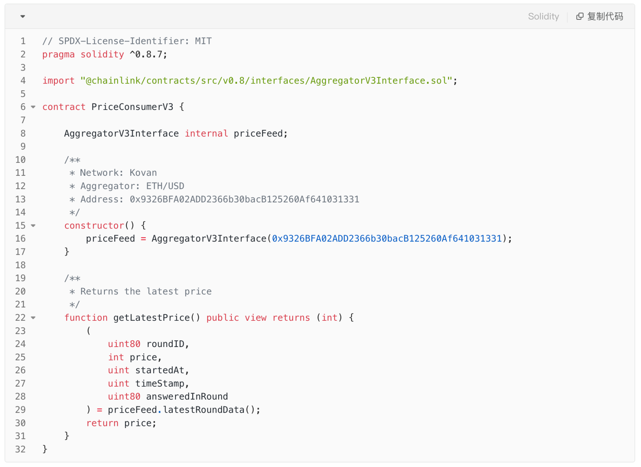The width and height of the screenshot is (641, 467).
Task: Click the copy code icon
Action: (579, 16)
